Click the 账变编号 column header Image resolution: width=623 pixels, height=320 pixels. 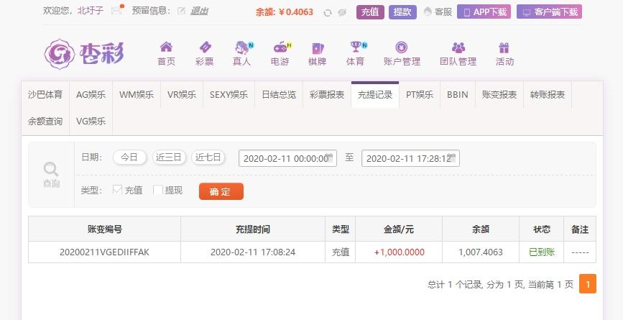104,229
